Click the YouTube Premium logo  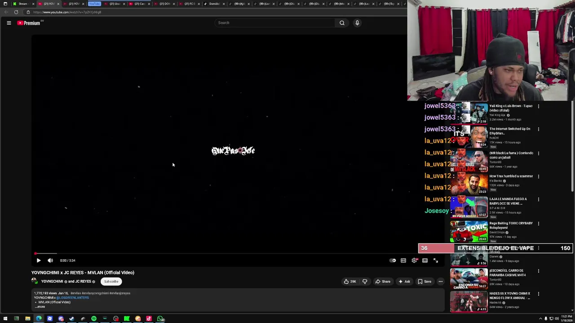point(29,23)
